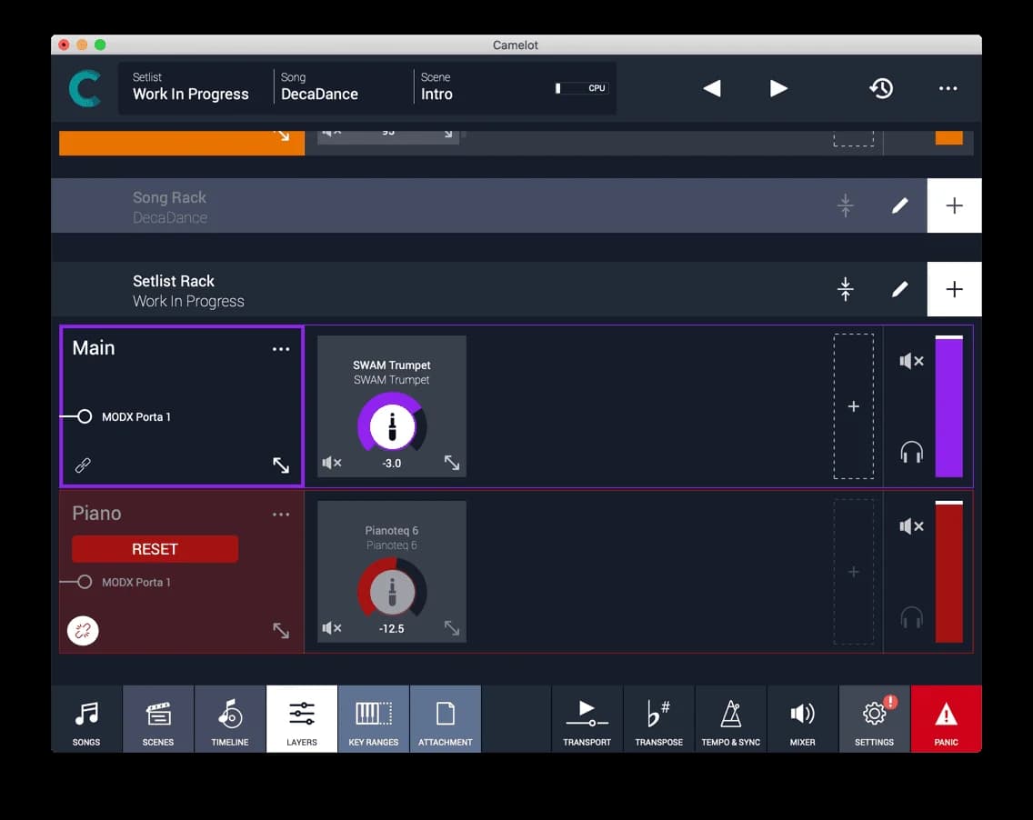Viewport: 1033px width, 820px height.
Task: Expand the Piano layer fullscreen
Action: click(281, 630)
